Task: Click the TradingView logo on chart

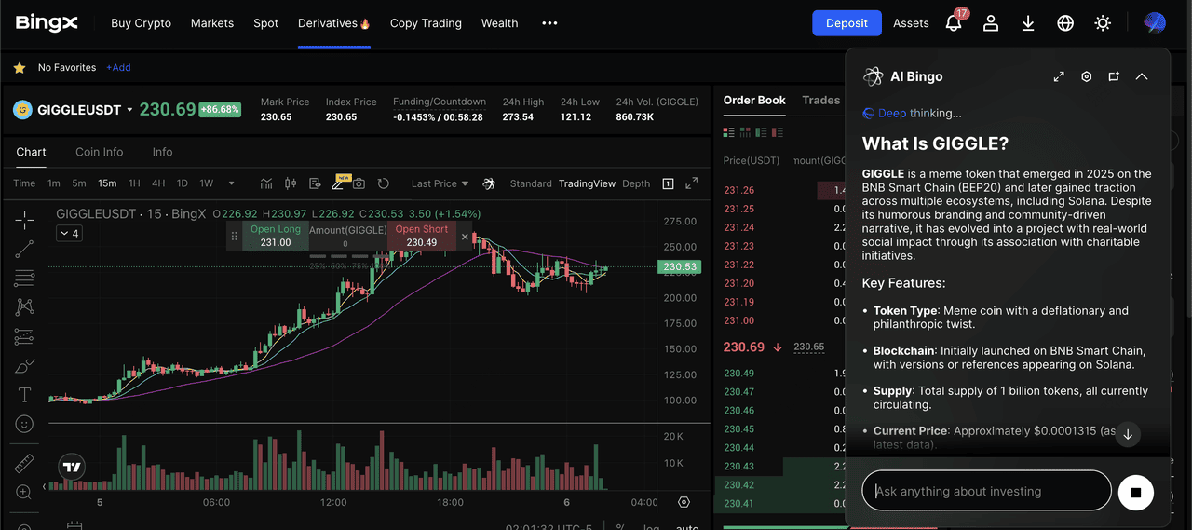Action: click(72, 468)
